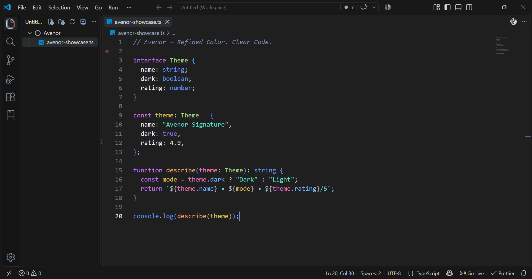Image resolution: width=532 pixels, height=279 pixels.
Task: Open the Extensions view
Action: click(x=11, y=97)
